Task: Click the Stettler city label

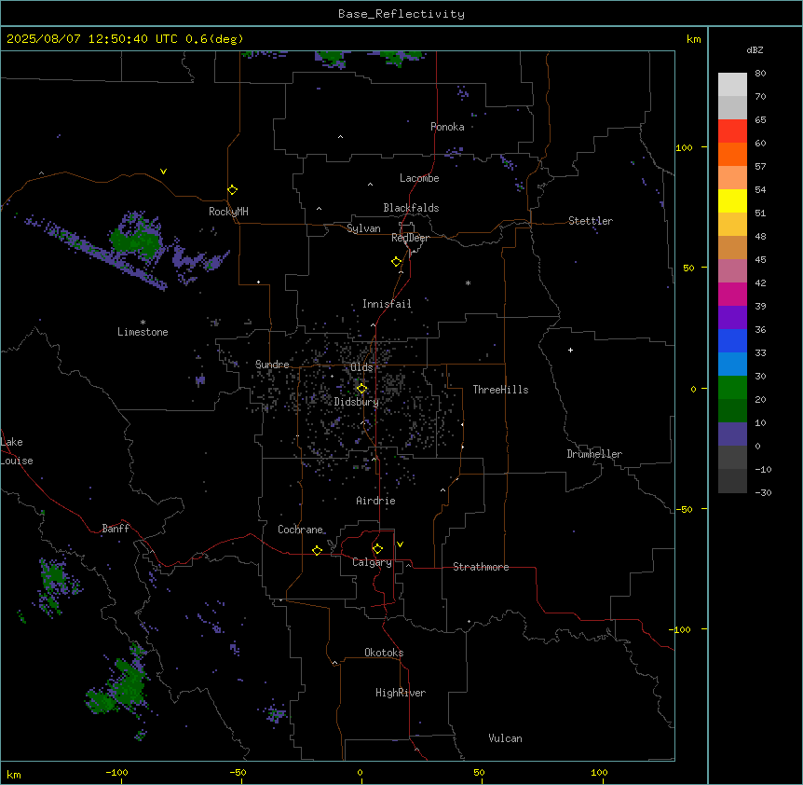Action: pos(591,221)
